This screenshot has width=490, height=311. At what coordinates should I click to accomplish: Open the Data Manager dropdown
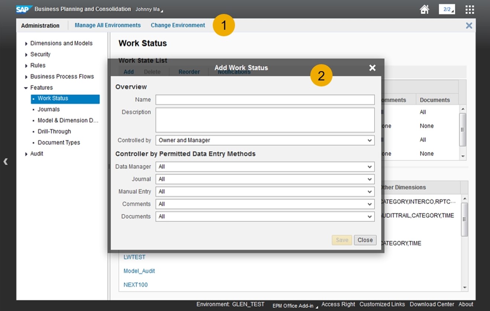tap(265, 167)
